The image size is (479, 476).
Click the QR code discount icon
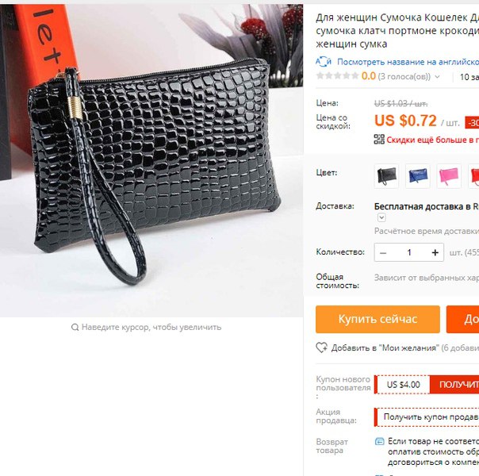pyautogui.click(x=379, y=140)
